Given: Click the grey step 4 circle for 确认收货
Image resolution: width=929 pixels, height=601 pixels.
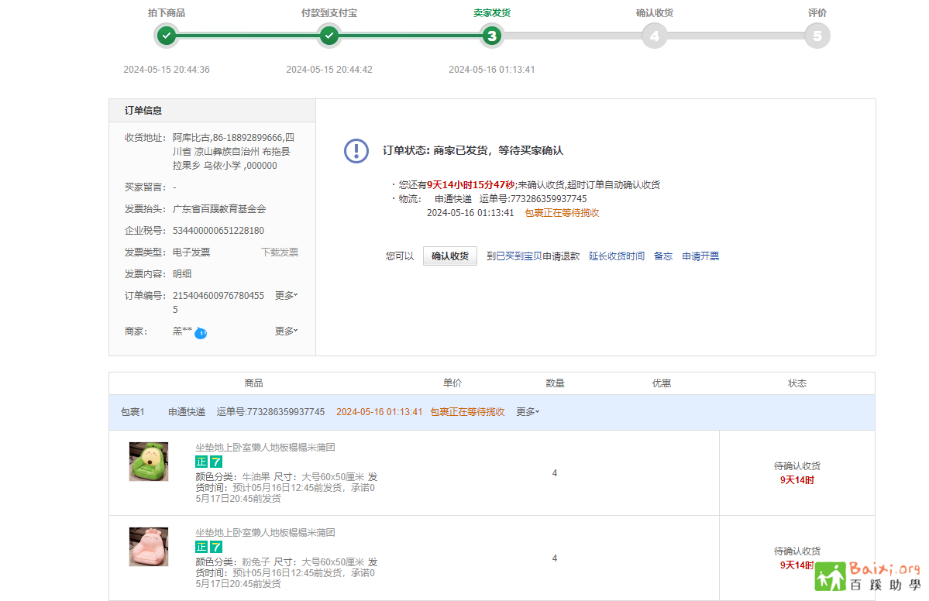Looking at the screenshot, I should point(654,36).
